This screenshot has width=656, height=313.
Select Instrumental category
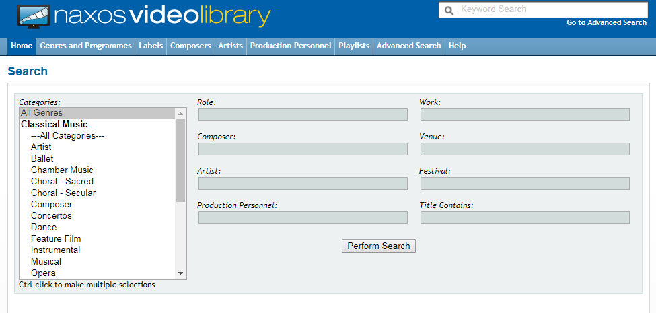tap(97, 250)
